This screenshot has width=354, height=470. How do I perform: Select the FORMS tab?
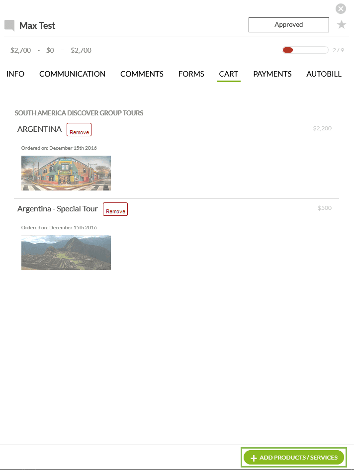tap(191, 74)
